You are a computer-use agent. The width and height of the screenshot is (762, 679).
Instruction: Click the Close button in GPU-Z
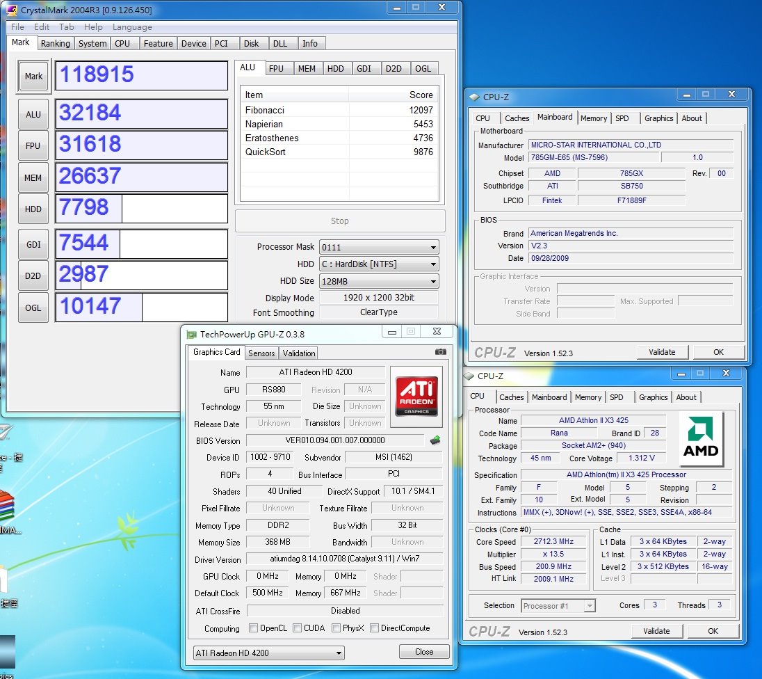click(424, 652)
